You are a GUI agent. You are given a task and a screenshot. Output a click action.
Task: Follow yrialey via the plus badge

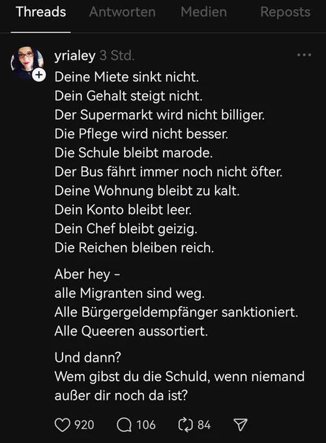pyautogui.click(x=38, y=75)
